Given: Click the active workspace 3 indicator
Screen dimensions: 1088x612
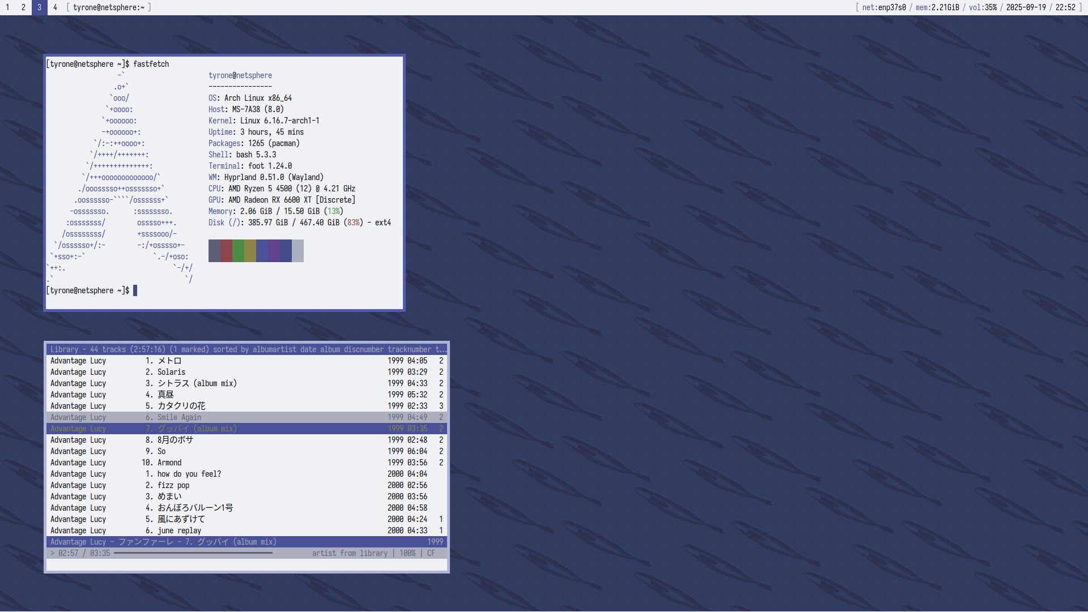Looking at the screenshot, I should [x=39, y=7].
